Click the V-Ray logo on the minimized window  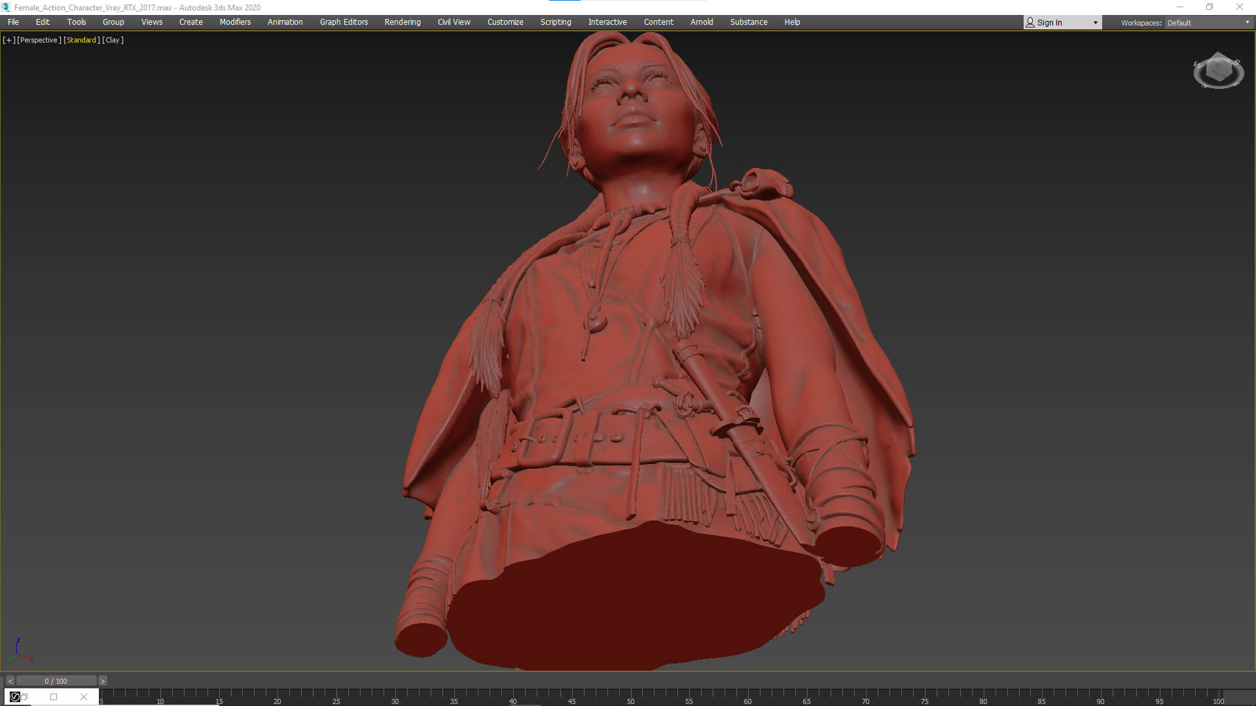14,697
